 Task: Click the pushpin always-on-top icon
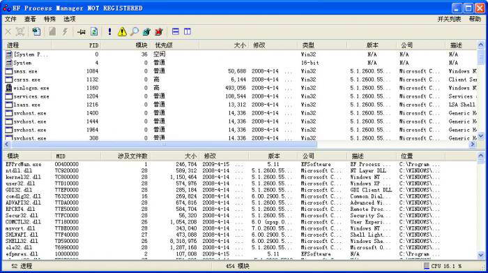coord(82,31)
